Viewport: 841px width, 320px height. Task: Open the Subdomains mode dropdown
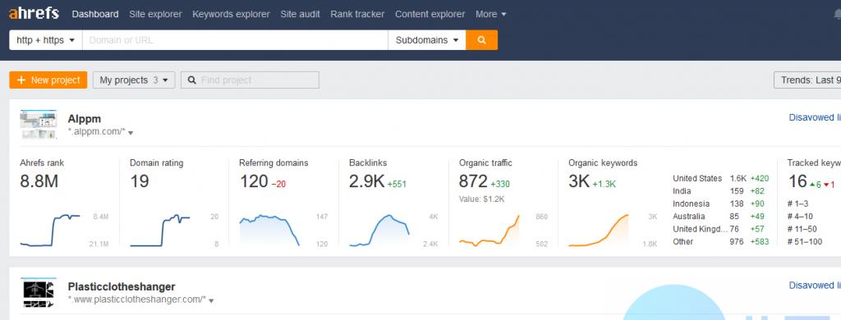[427, 40]
